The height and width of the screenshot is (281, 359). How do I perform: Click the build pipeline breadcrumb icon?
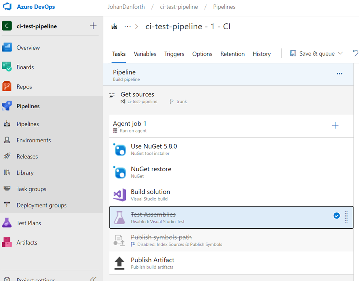click(114, 26)
